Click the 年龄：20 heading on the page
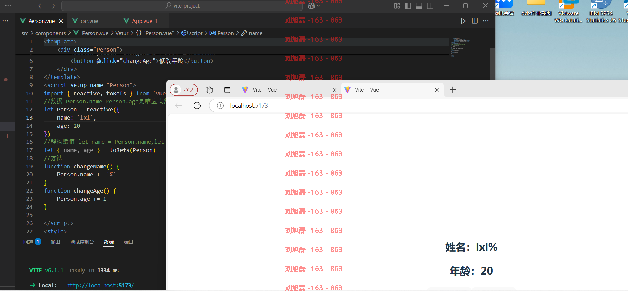The image size is (628, 291). point(471,271)
